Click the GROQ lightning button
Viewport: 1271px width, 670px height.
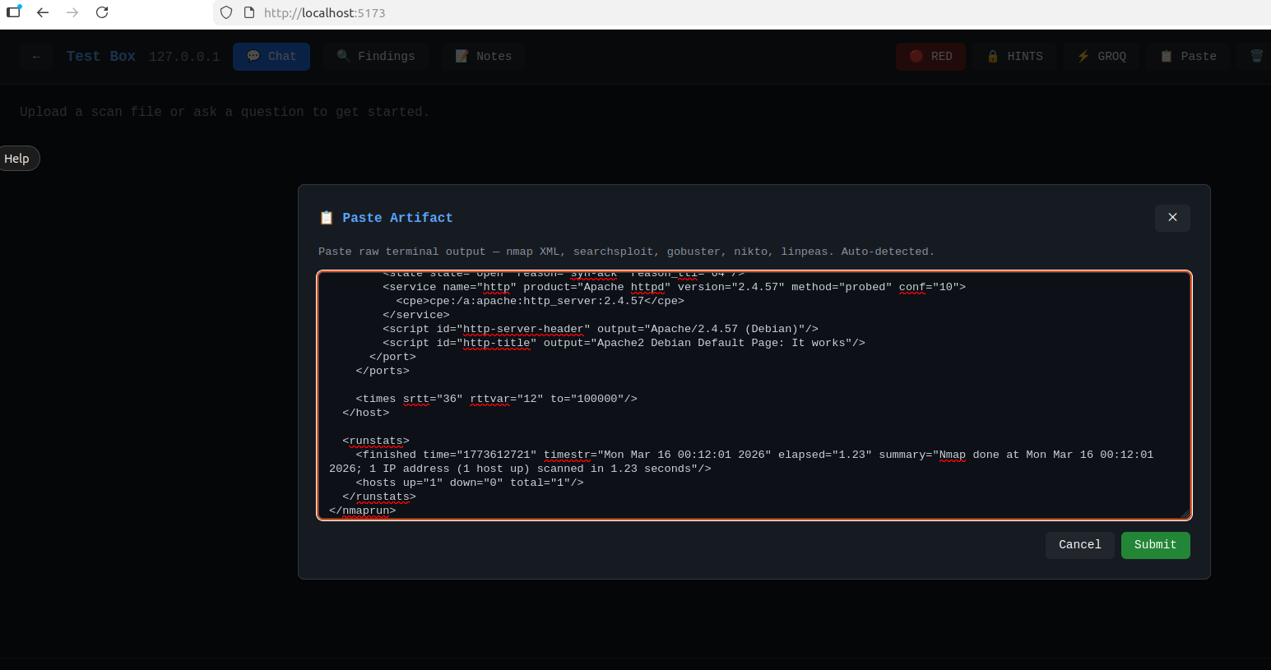coord(1102,57)
